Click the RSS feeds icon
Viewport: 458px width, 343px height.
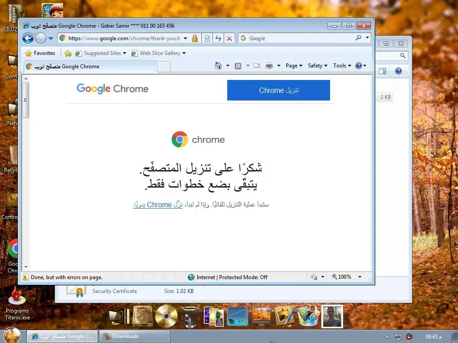(238, 66)
